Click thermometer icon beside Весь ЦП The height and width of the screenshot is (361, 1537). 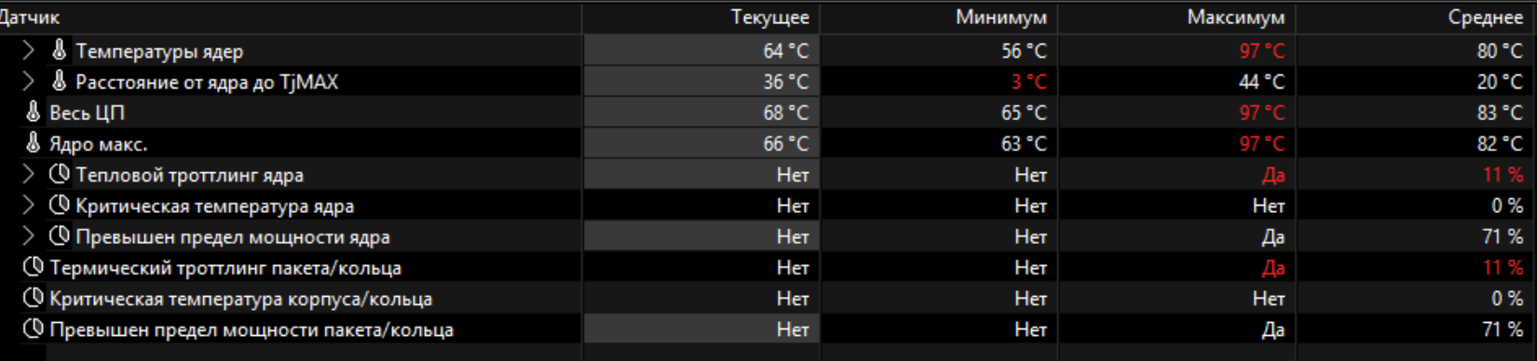point(34,112)
